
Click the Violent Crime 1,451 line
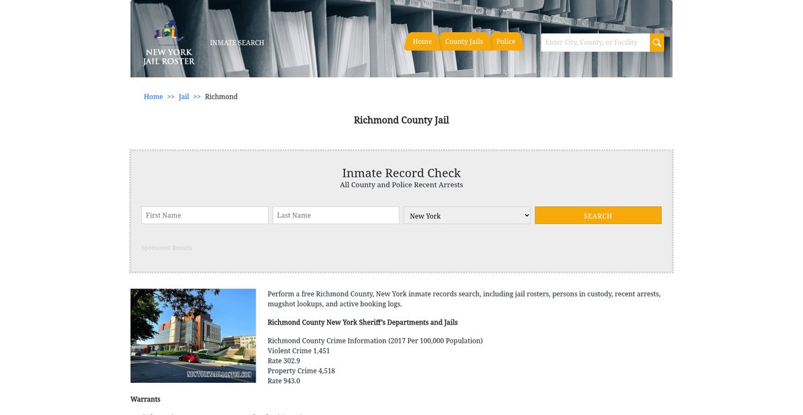click(298, 351)
